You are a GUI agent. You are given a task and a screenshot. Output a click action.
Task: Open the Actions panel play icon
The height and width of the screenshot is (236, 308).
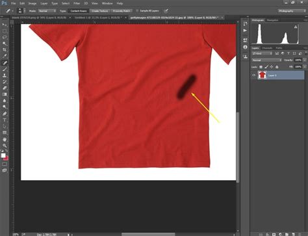245,31
